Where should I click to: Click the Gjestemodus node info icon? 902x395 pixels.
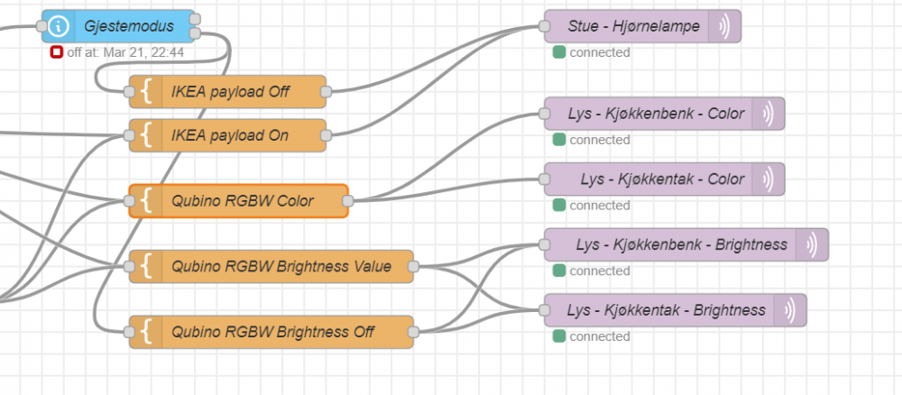point(59,26)
